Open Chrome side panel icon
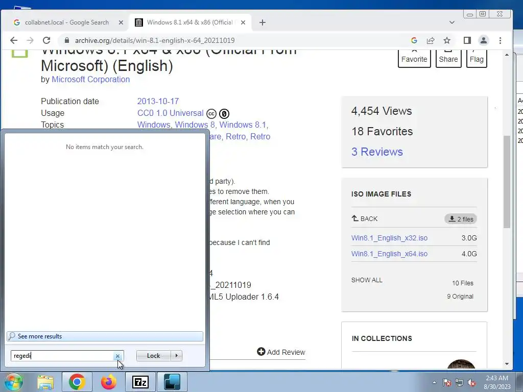 click(x=467, y=40)
